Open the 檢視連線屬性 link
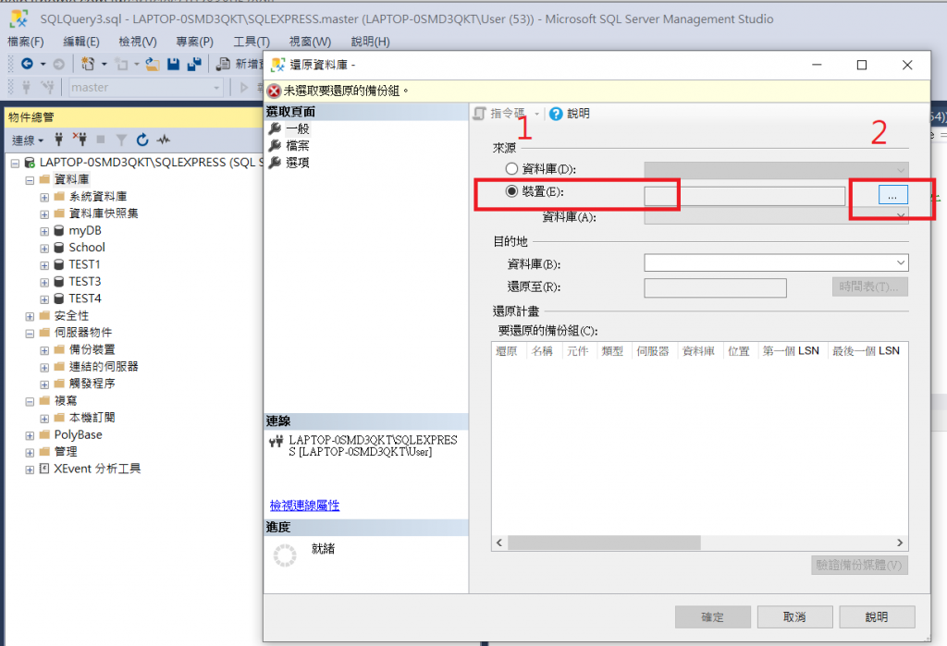This screenshot has width=947, height=646. click(304, 506)
